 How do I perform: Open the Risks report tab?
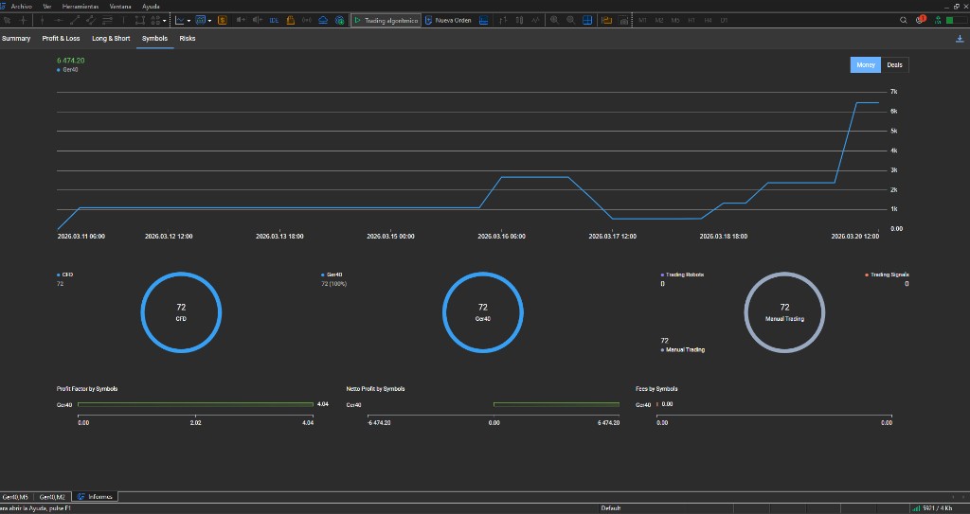[x=188, y=39]
